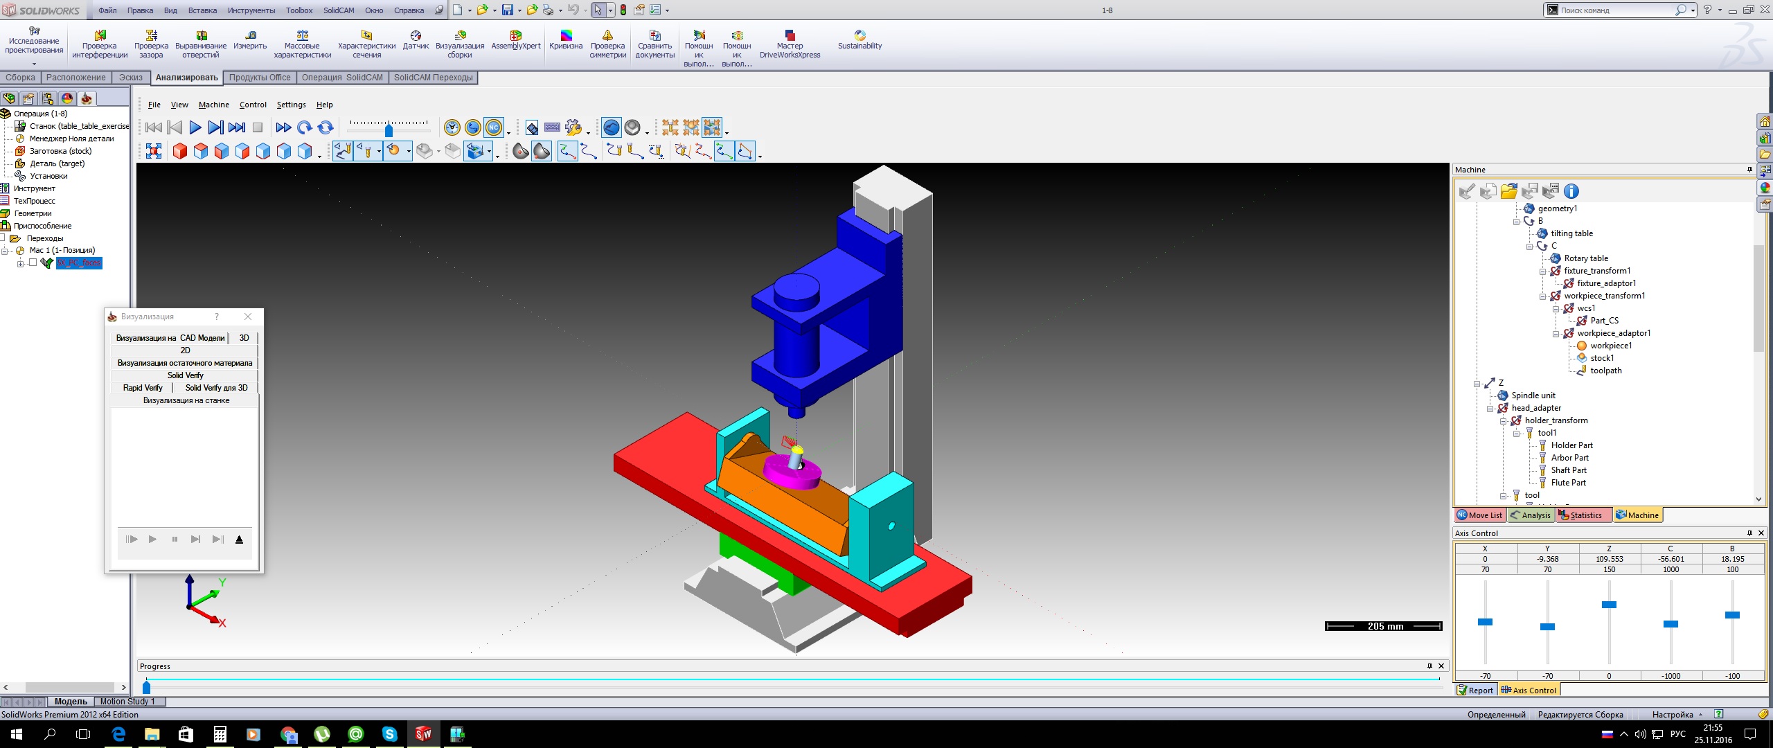Collapse the workpiece_adaptor1 tree node
The width and height of the screenshot is (1773, 748).
[1556, 333]
